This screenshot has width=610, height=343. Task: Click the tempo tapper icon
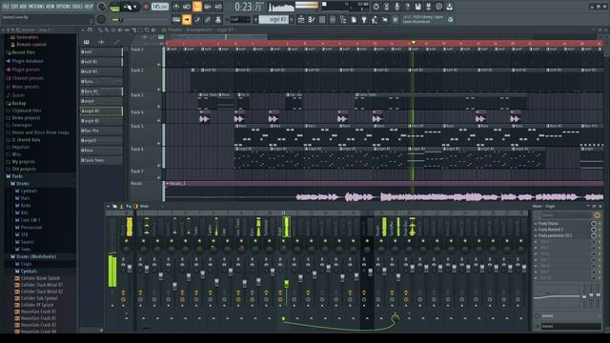tap(375, 19)
